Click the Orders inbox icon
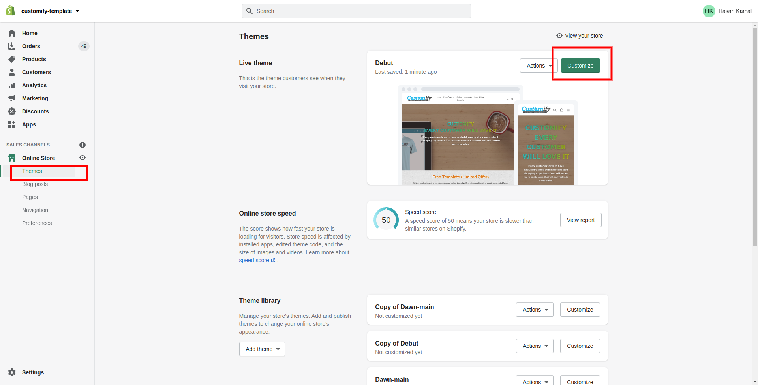 click(x=12, y=46)
